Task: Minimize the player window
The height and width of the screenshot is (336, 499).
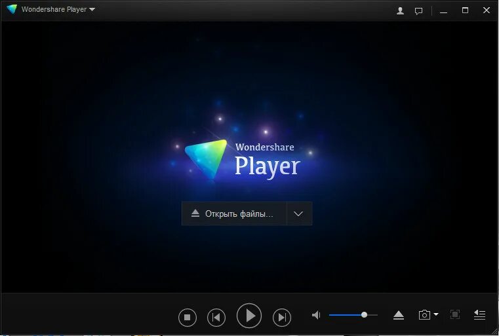Action: coord(443,12)
